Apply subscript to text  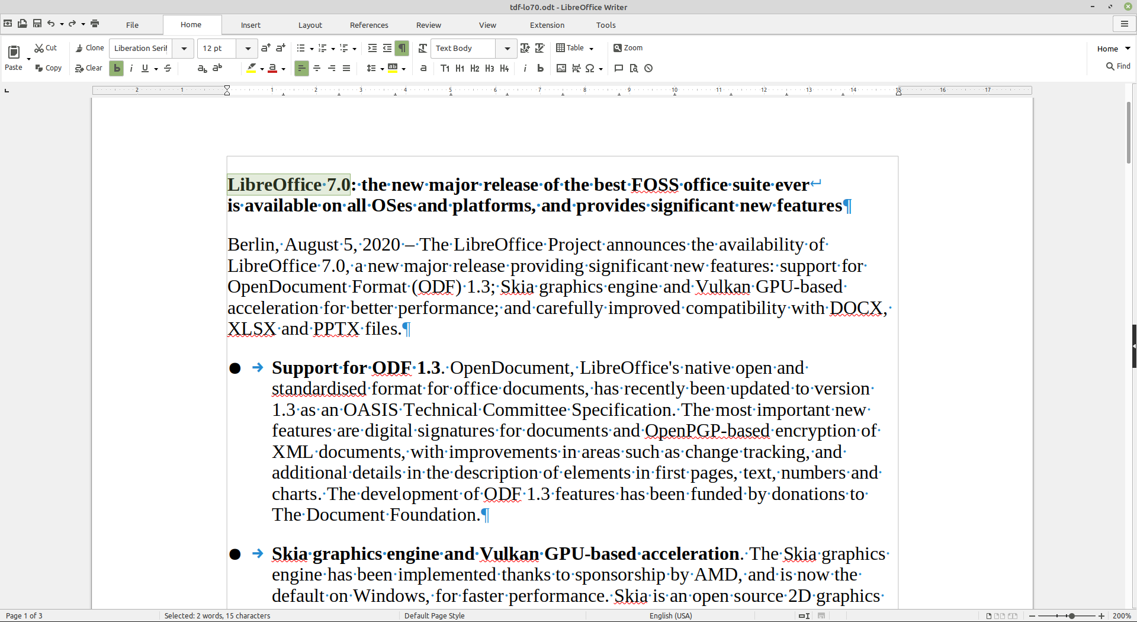tap(202, 69)
